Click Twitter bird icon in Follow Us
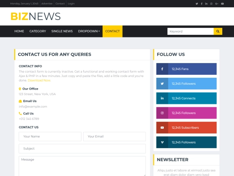 click(162, 83)
